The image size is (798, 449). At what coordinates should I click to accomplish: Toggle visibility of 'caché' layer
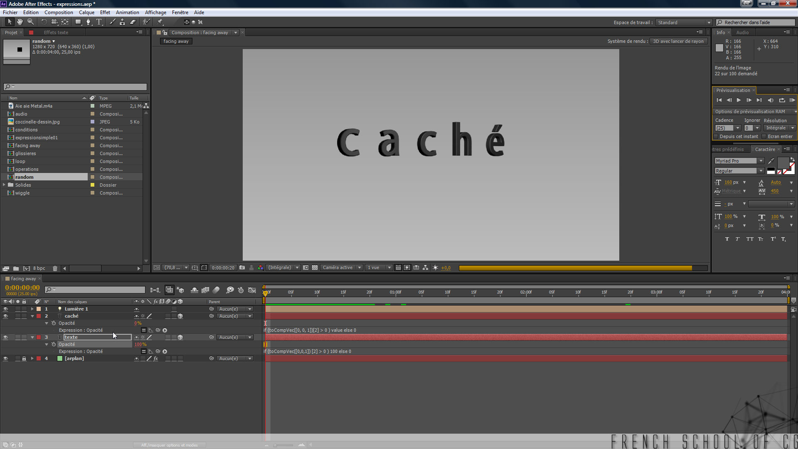5,316
